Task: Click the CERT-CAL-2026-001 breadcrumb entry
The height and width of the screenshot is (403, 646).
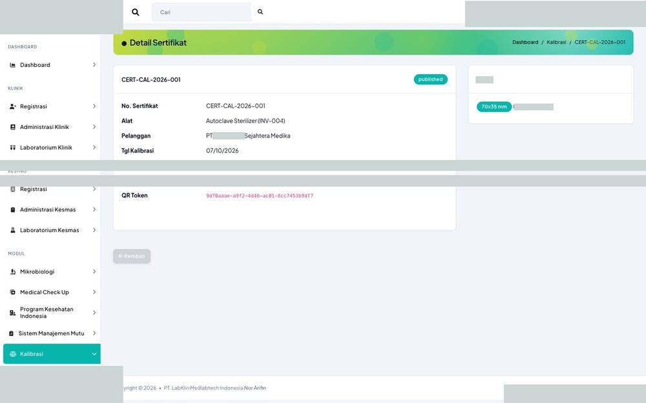Action: [x=600, y=43]
